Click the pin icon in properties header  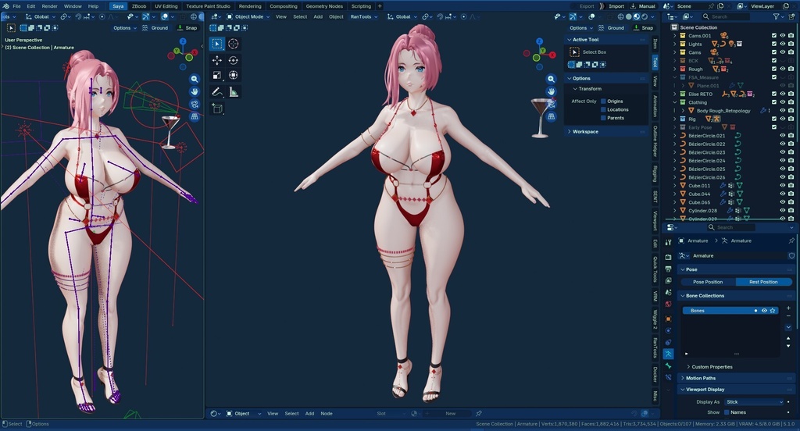(x=792, y=240)
